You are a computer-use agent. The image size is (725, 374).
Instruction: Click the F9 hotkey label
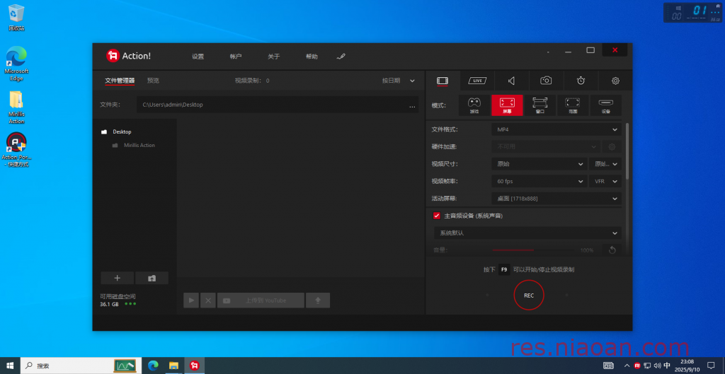504,269
